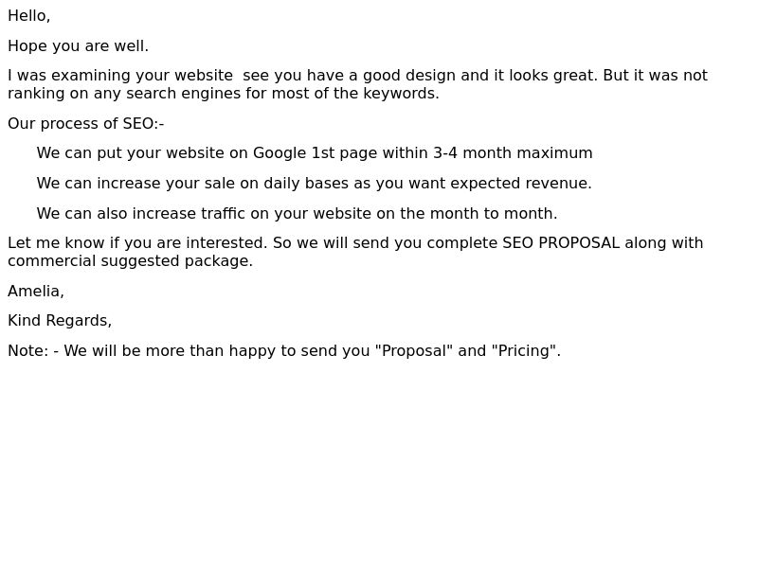The image size is (758, 568).
Task: Click the 'Google 1st page' line
Action: (315, 153)
